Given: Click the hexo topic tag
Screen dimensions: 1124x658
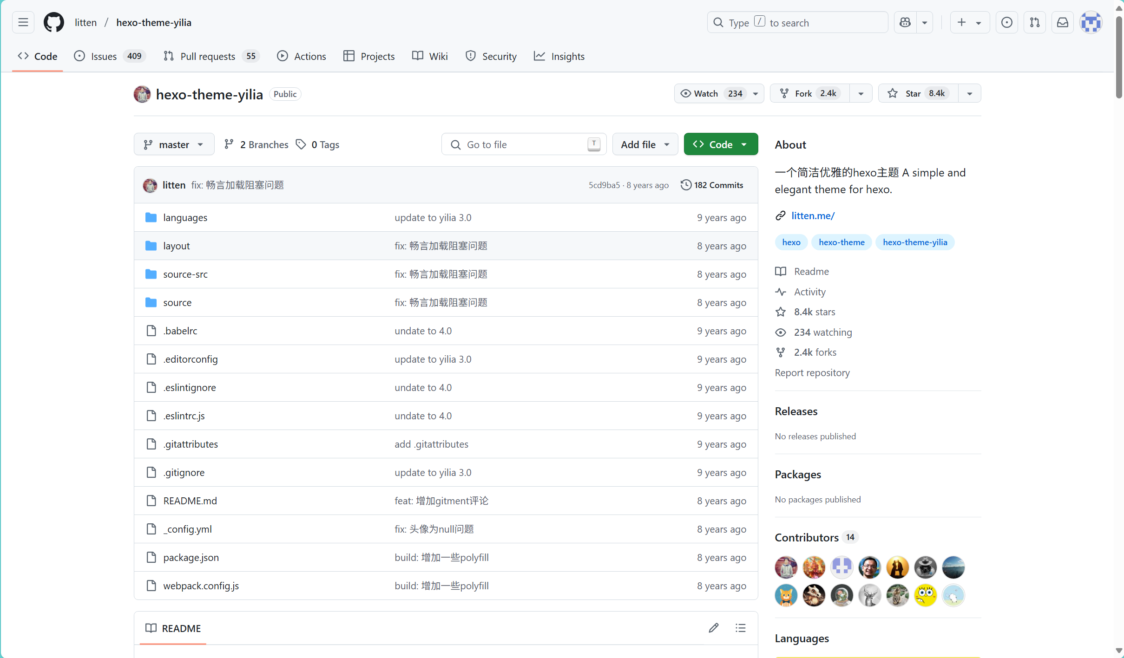Looking at the screenshot, I should point(791,242).
